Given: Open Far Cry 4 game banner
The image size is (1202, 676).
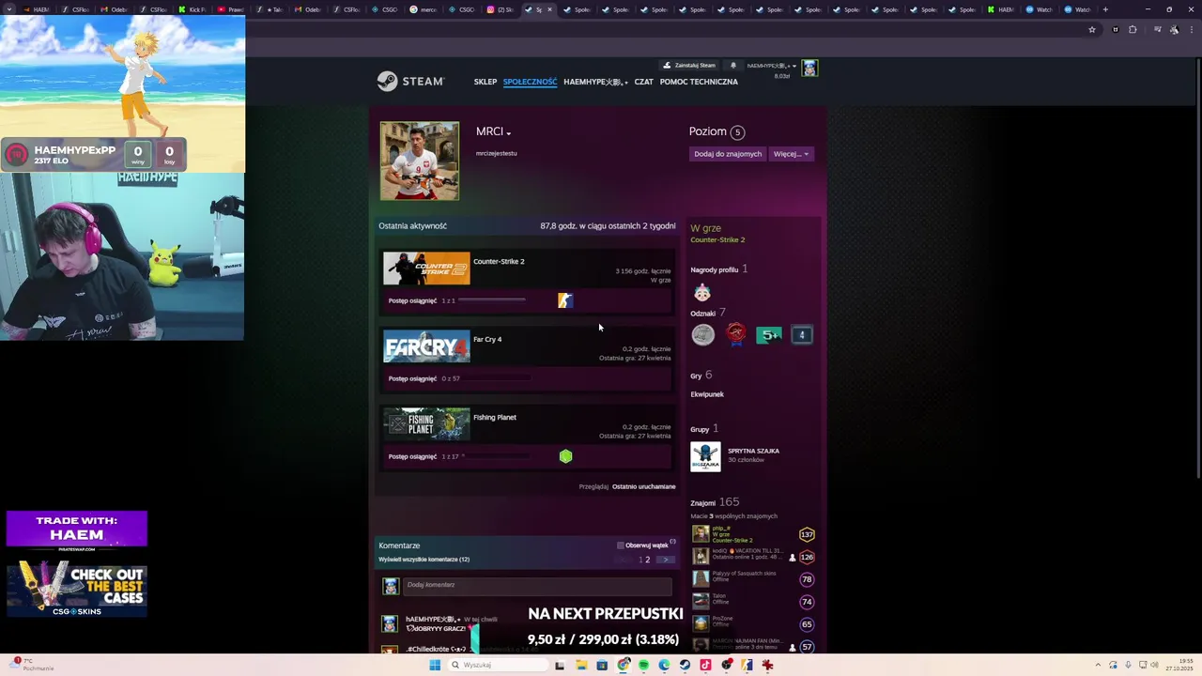Looking at the screenshot, I should [x=426, y=346].
